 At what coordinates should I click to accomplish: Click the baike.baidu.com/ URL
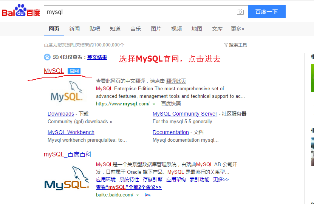[x=114, y=195]
